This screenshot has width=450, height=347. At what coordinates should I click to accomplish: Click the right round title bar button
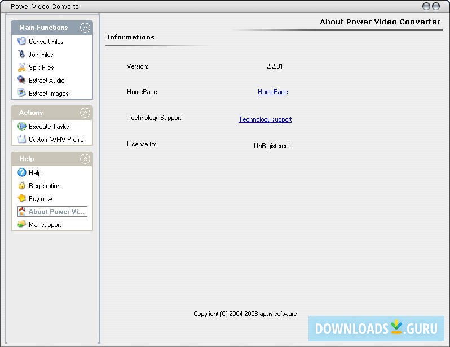point(436,6)
